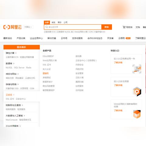This screenshot has height=146, width=146.
Task: Click 了解详情 in 进入云安全频道 card
Action: 118,85
